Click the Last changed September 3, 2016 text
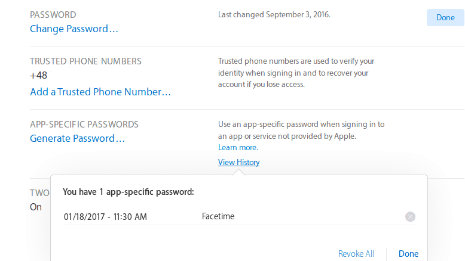465x261 pixels. click(x=274, y=15)
